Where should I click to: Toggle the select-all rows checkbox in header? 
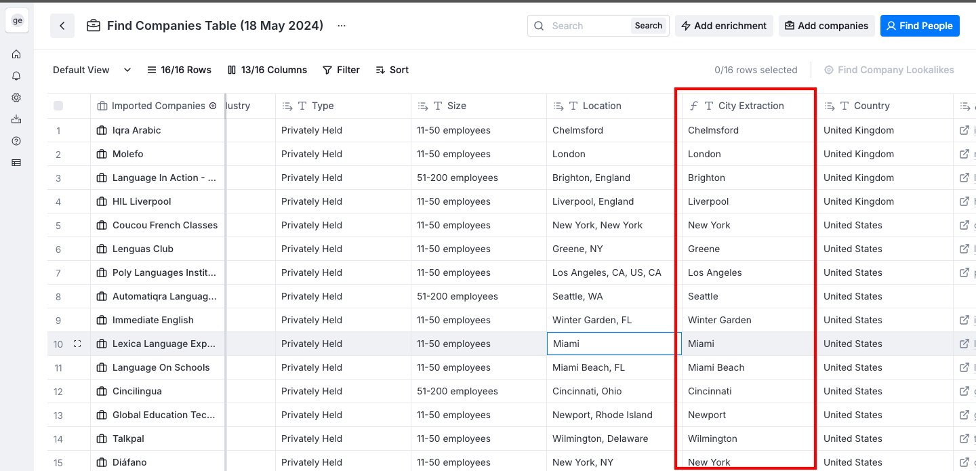click(58, 106)
